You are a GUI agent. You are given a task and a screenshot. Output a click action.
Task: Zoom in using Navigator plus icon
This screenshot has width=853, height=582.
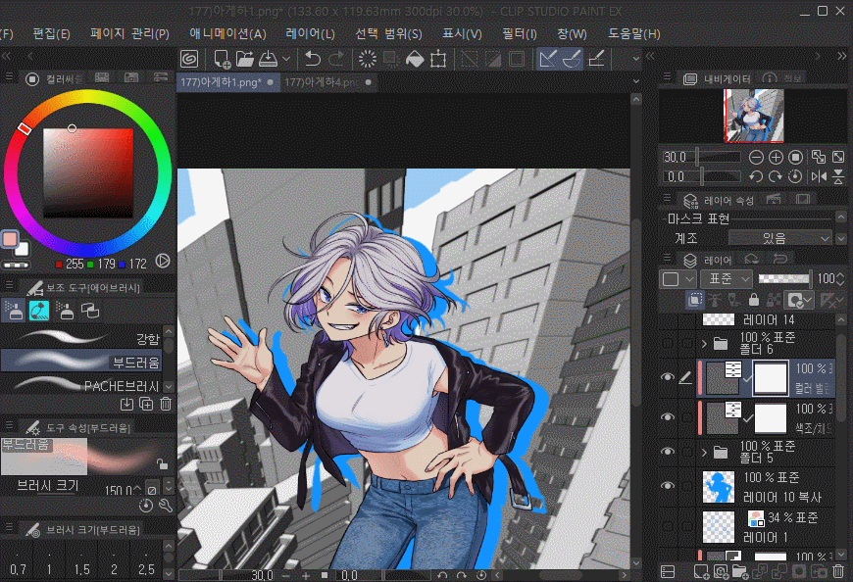776,158
